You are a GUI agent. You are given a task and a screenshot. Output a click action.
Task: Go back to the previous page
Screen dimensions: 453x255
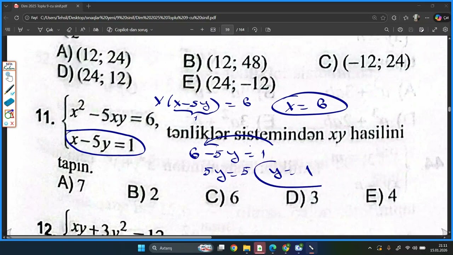(x=6, y=18)
